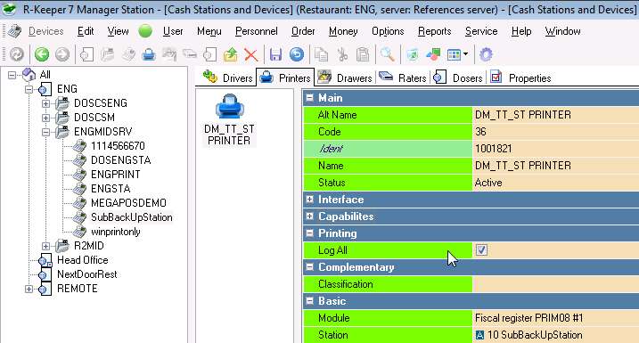Expand the DOSCSM tree node
The image size is (639, 343).
[45, 118]
